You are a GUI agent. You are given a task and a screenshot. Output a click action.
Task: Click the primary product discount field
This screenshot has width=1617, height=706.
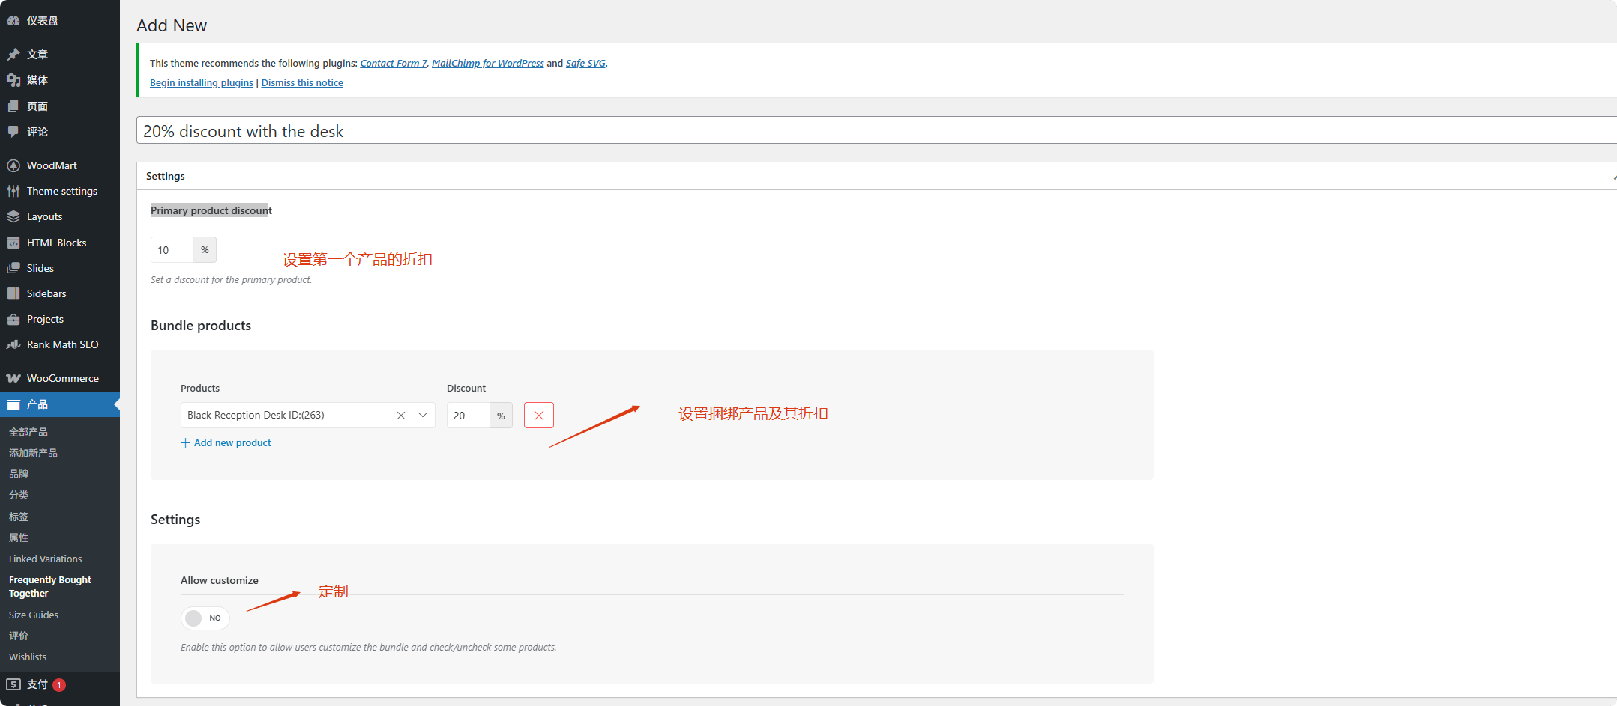click(172, 250)
